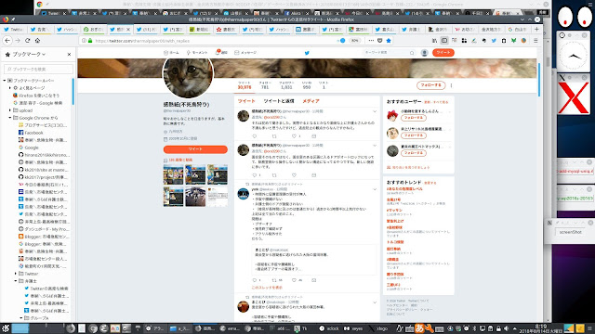Viewport: 595px width, 334px height.
Task: Go back with the browser back arrow
Action: pos(7,41)
